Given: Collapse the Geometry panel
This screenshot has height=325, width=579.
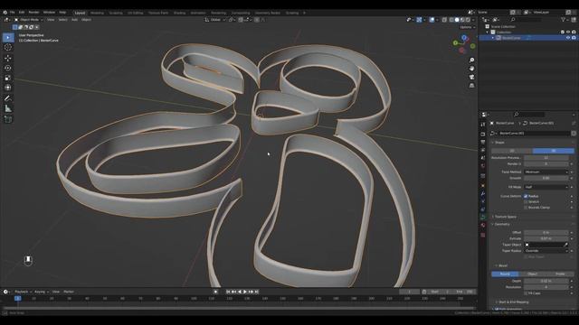Looking at the screenshot, I should tap(501, 224).
